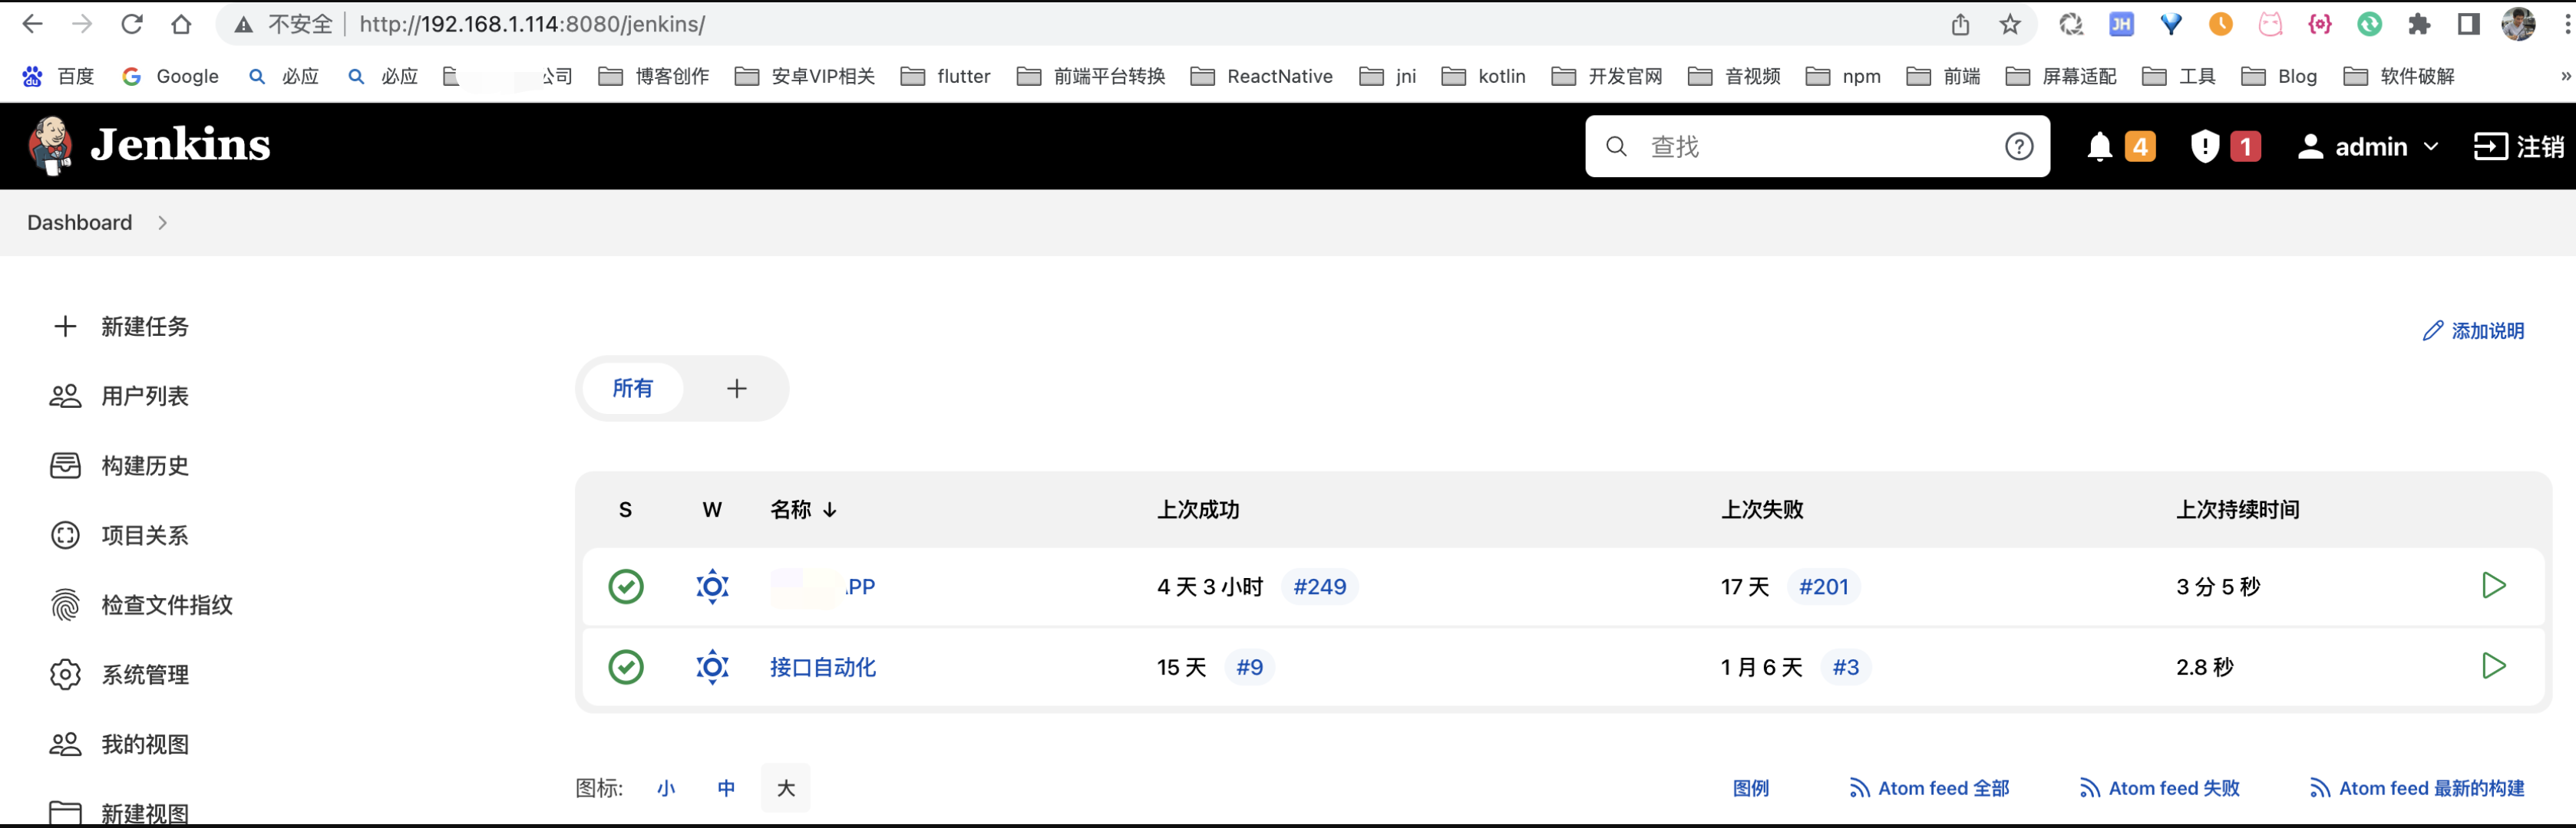
Task: Expand the Dashboard breadcrumb chevron
Action: [163, 223]
